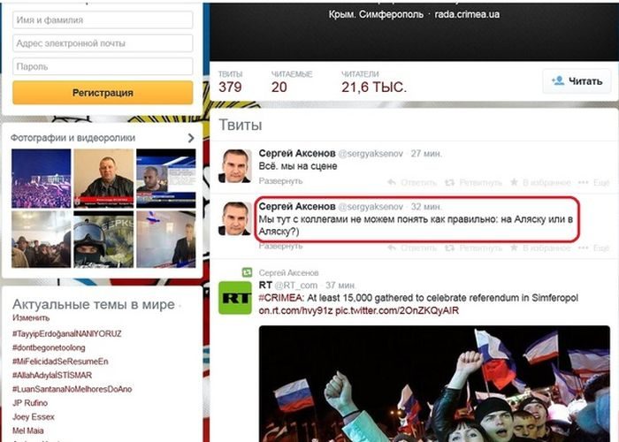Click the Читать follow button
The width and height of the screenshot is (619, 442).
[x=577, y=81]
